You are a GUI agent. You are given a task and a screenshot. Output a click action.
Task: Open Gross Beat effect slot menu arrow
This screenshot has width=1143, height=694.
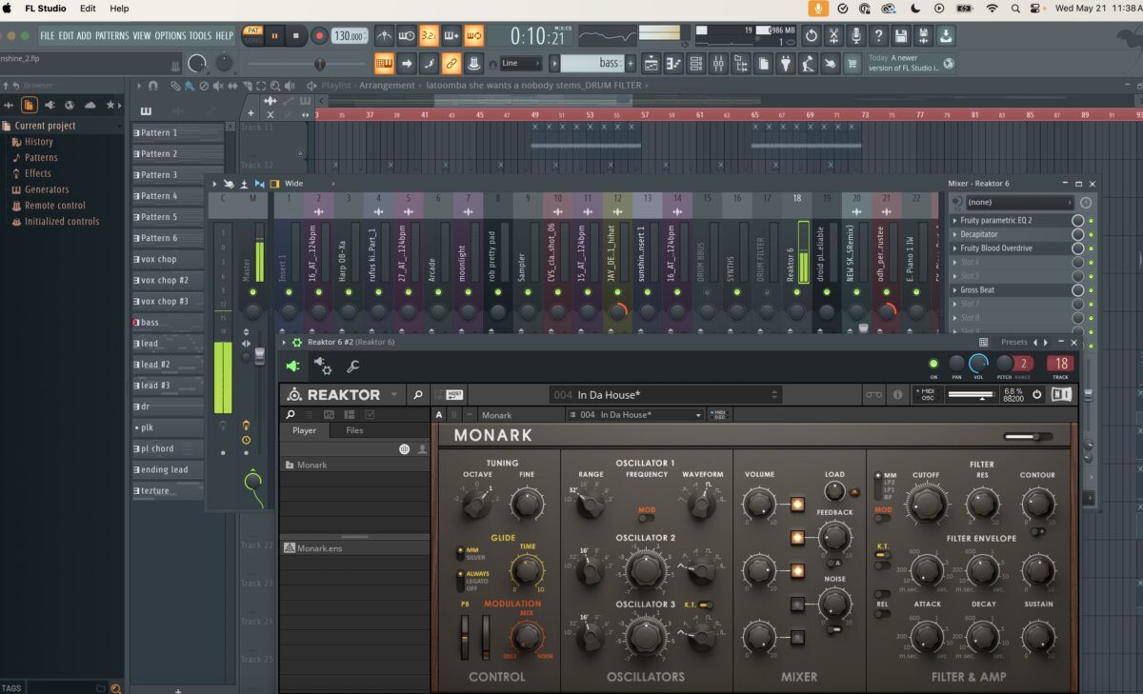coord(955,290)
